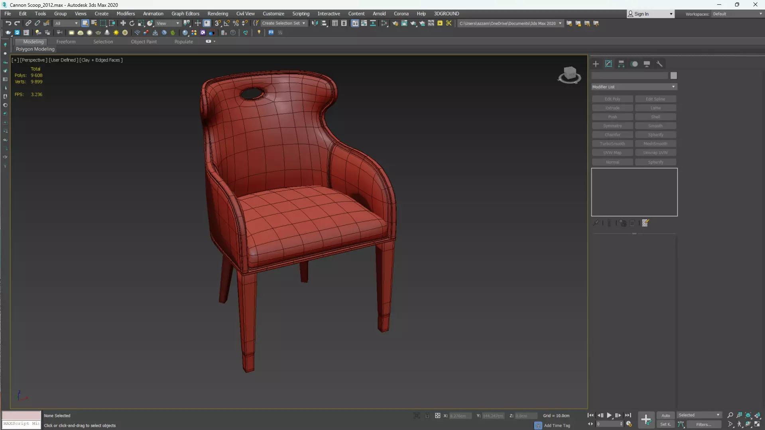Click the MAXScript pink macro recorder box
This screenshot has width=765, height=430.
pyautogui.click(x=21, y=415)
